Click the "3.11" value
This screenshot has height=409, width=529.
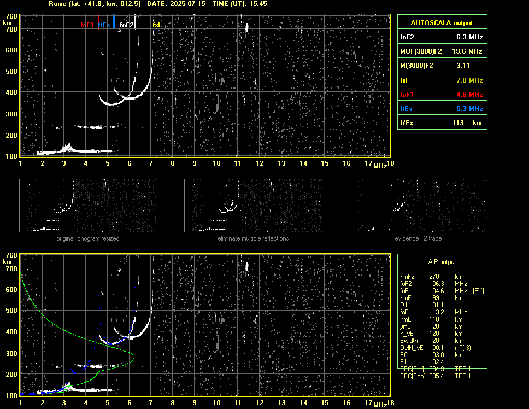(x=463, y=66)
